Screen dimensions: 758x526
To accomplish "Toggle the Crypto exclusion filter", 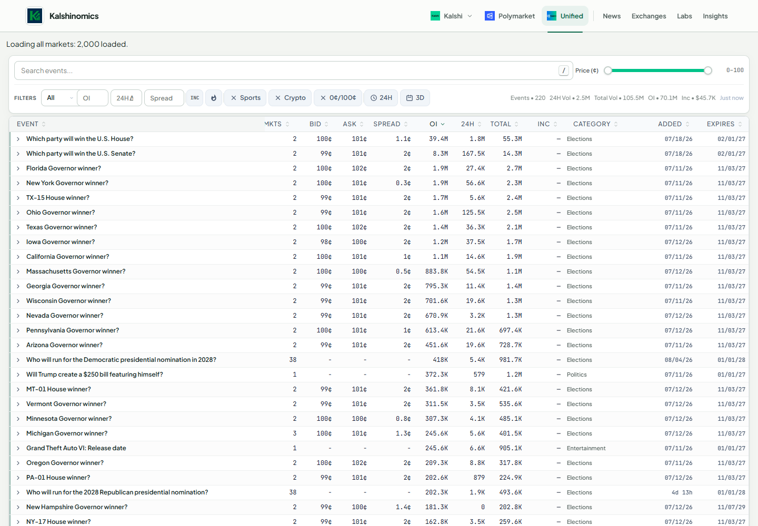I will point(290,98).
